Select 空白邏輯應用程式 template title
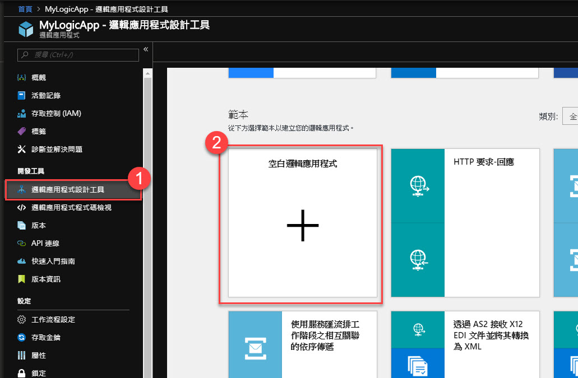Viewport: 578px width, 378px height. [303, 164]
